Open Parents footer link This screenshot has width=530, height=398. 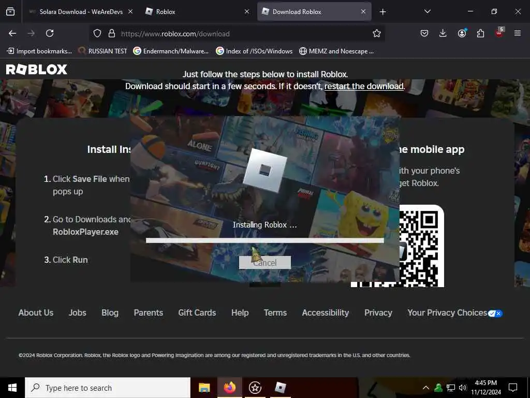(149, 312)
